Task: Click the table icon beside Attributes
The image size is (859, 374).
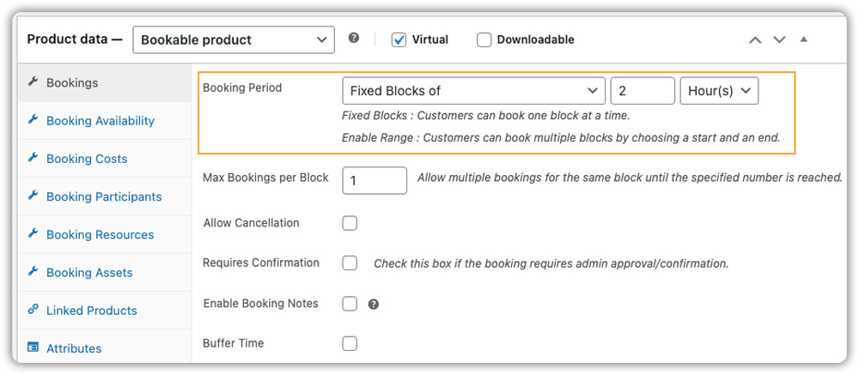Action: [33, 347]
